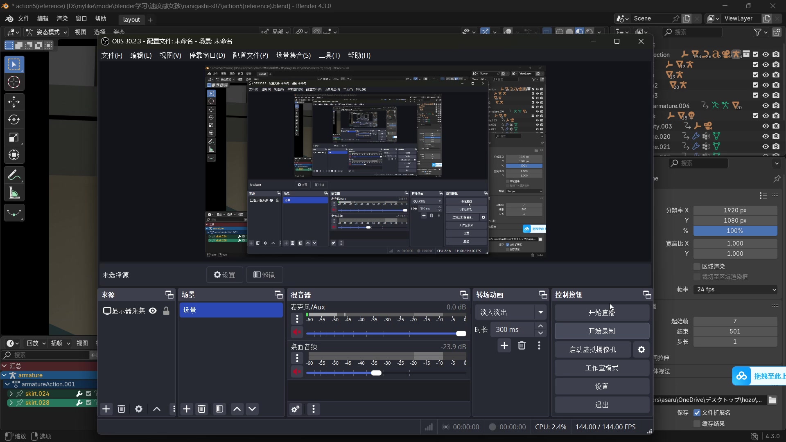786x442 pixels.
Task: Click the 开始录制 button
Action: tap(601, 331)
